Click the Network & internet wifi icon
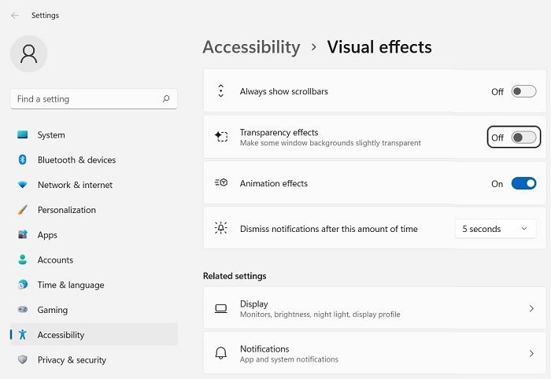The image size is (551, 379). click(23, 185)
